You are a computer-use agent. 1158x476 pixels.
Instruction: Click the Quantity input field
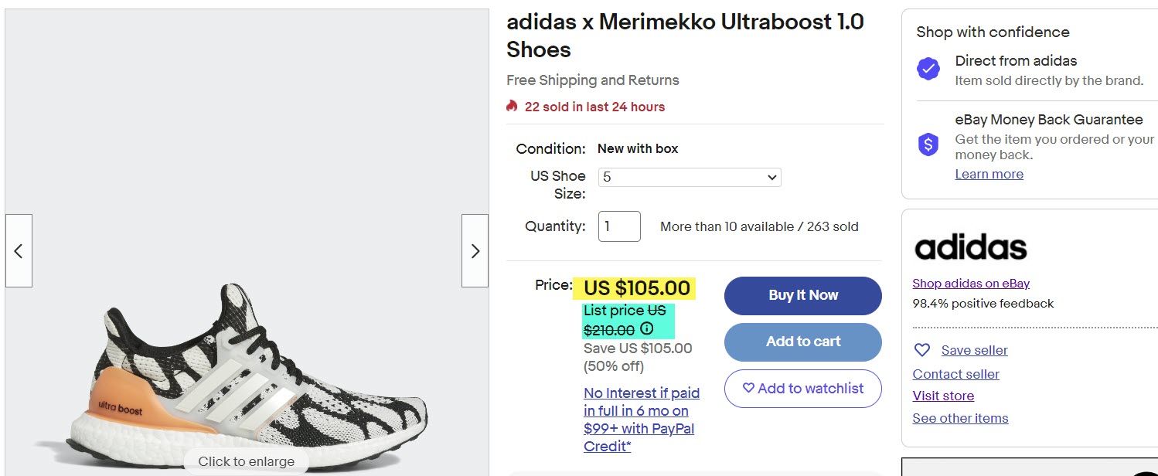coord(619,226)
